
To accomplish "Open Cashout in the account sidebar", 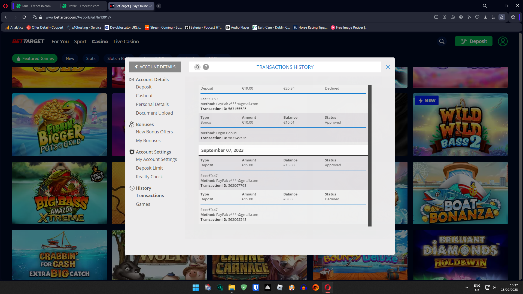I will click(x=144, y=96).
